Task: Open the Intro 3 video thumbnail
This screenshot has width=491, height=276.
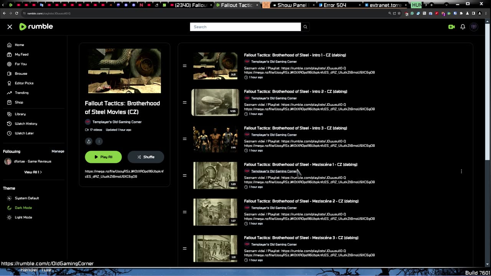Action: 215,139
